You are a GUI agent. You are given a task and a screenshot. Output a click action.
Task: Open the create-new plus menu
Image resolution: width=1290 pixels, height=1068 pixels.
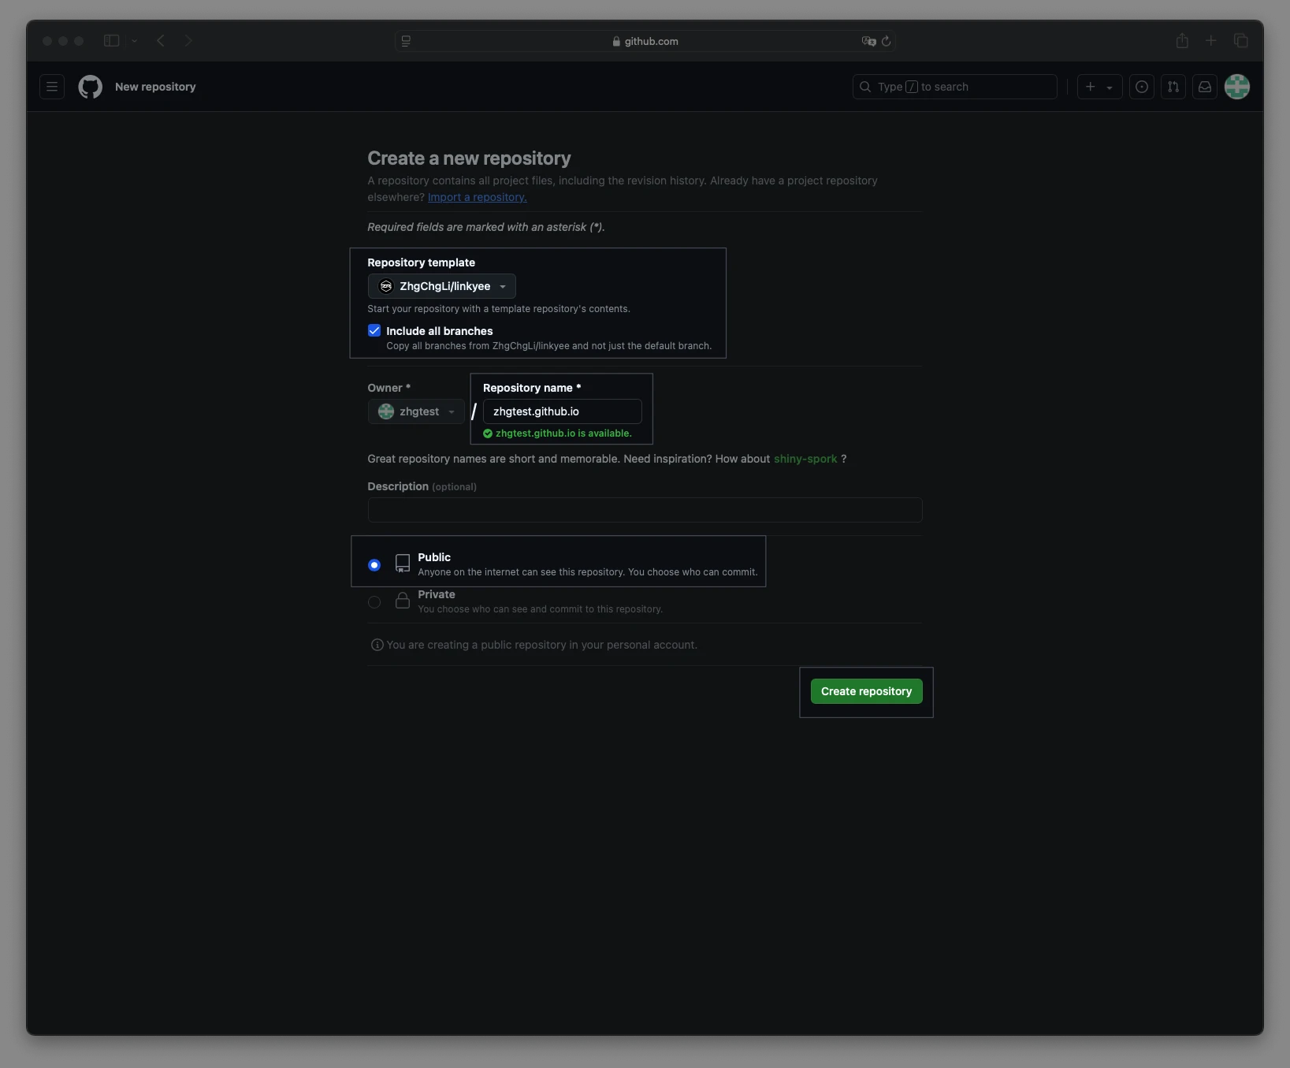coord(1099,87)
